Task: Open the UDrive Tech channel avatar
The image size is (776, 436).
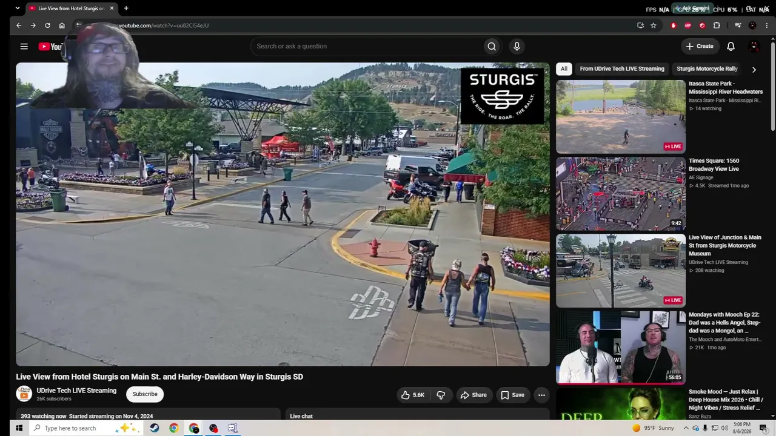Action: 24,394
